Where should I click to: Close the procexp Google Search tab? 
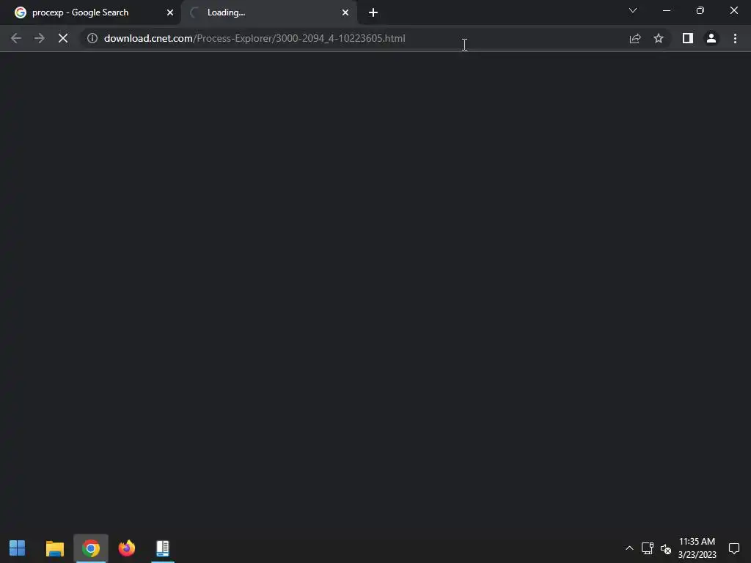click(x=170, y=12)
